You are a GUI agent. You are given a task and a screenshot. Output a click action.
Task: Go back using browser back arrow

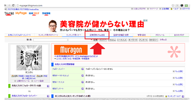pyautogui.click(x=5, y=5)
